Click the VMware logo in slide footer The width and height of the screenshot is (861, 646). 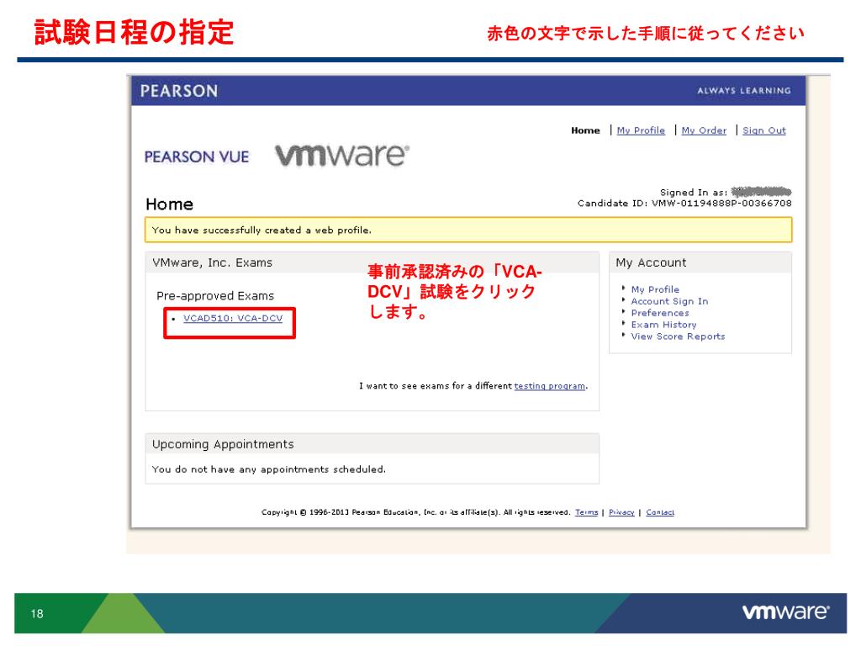(x=786, y=612)
